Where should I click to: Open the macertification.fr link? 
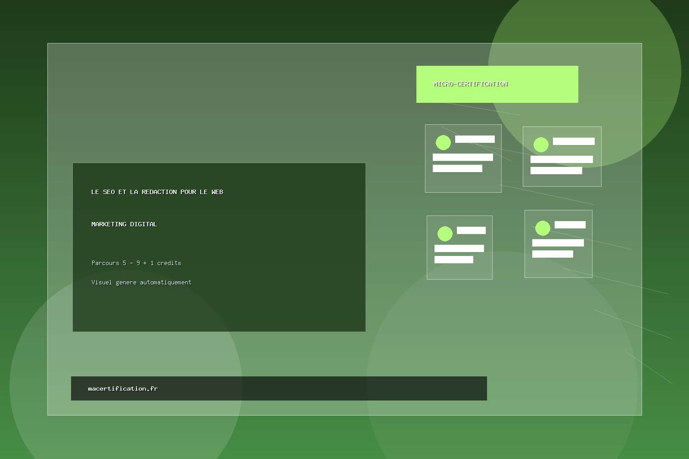(x=123, y=388)
